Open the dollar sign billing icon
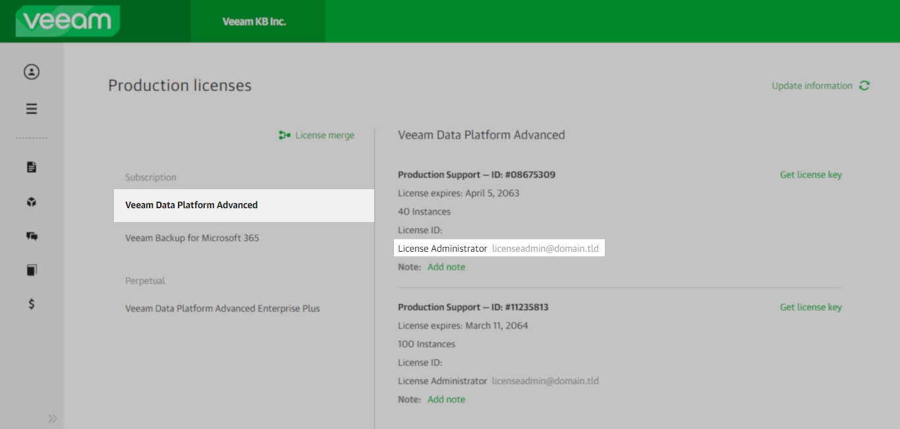 [x=32, y=304]
